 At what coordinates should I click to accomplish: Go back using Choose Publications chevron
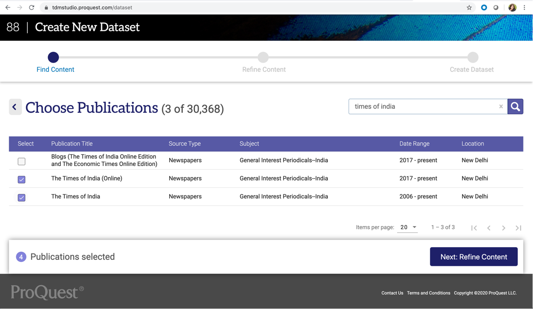pyautogui.click(x=15, y=107)
